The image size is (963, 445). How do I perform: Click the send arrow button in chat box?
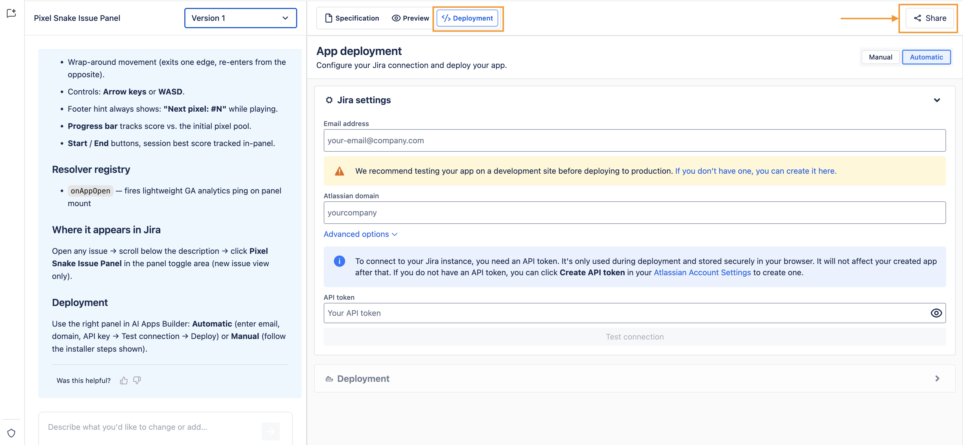270,431
